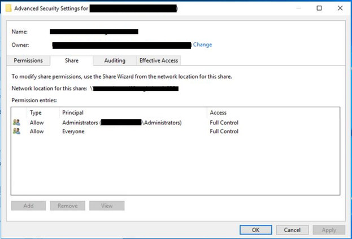Maximize the Advanced Security Settings window
Image resolution: width=352 pixels, height=239 pixels.
[319, 8]
